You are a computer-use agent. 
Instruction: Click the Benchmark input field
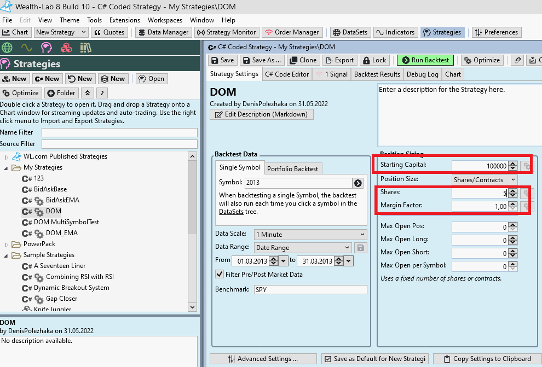tap(310, 290)
